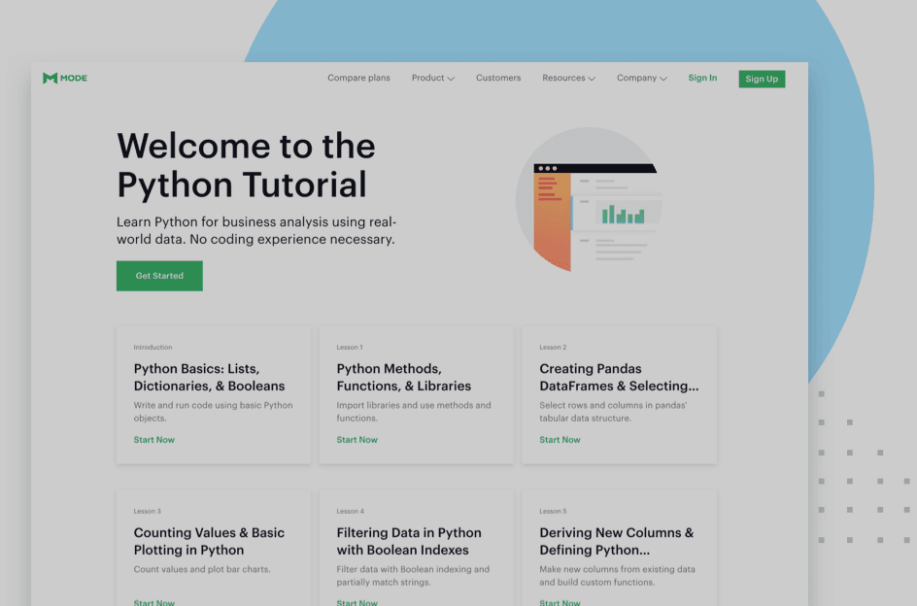Select Compare plans in the navigation

pos(358,78)
